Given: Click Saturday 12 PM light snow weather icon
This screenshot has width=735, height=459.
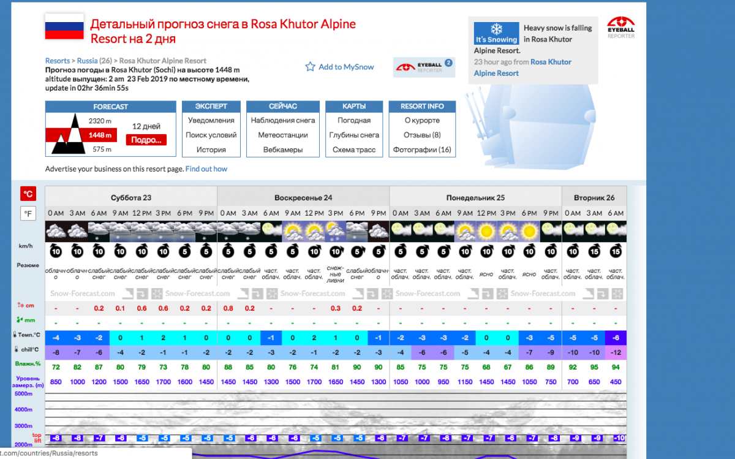Looking at the screenshot, I should (x=142, y=231).
